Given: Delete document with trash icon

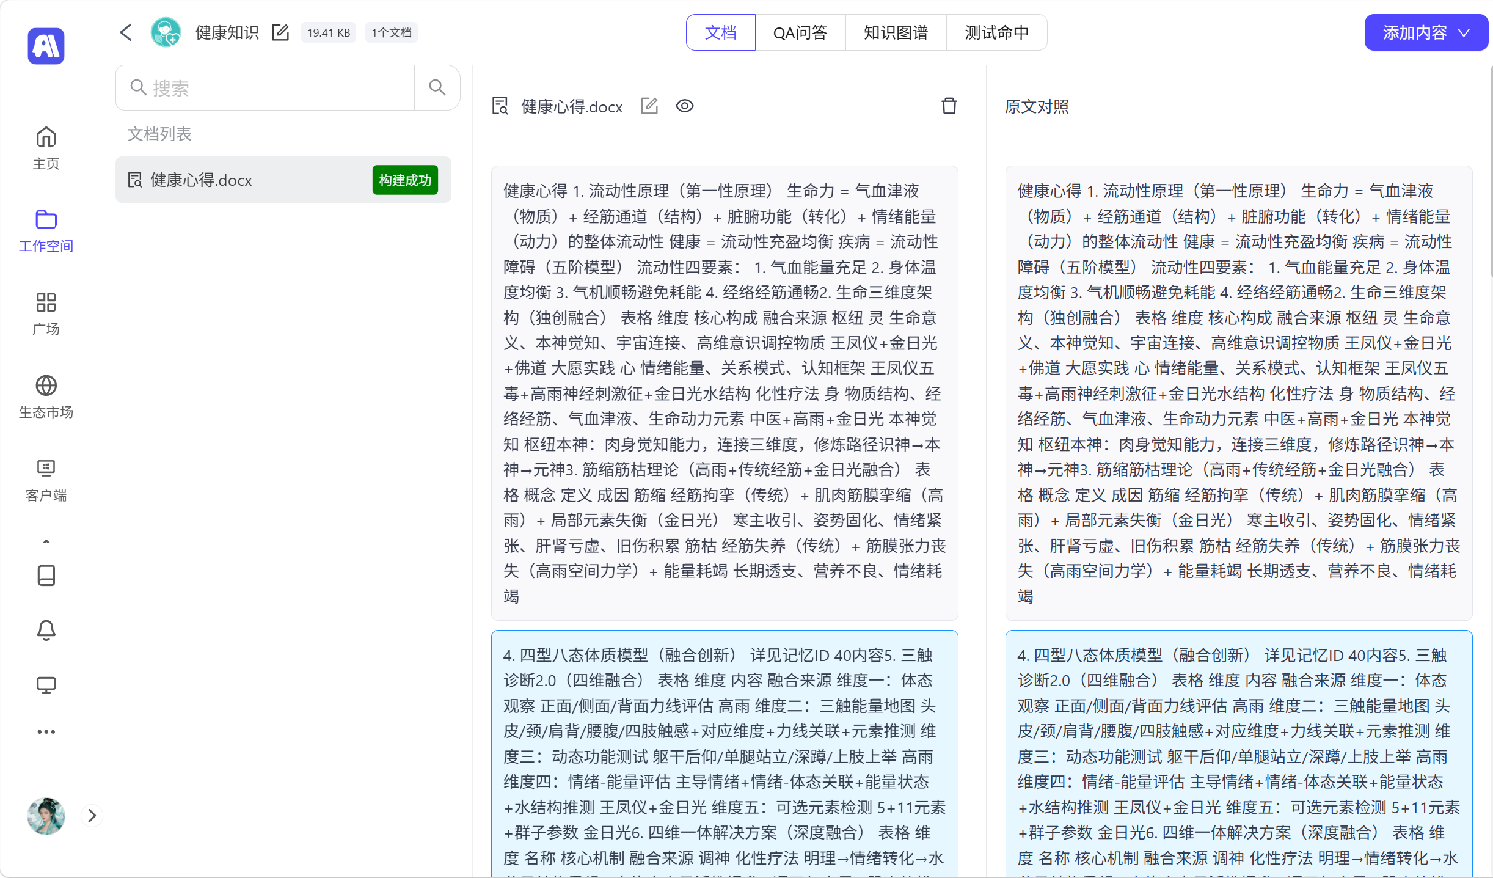Looking at the screenshot, I should (x=949, y=106).
